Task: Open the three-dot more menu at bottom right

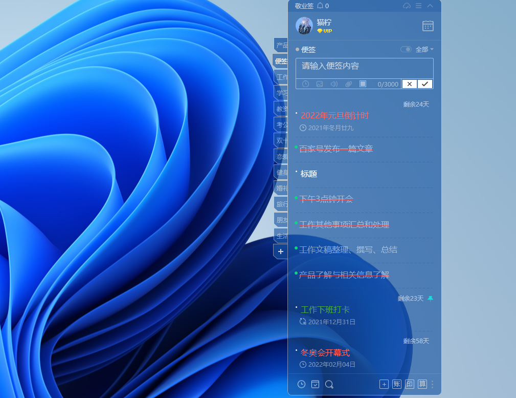Action: (x=432, y=384)
